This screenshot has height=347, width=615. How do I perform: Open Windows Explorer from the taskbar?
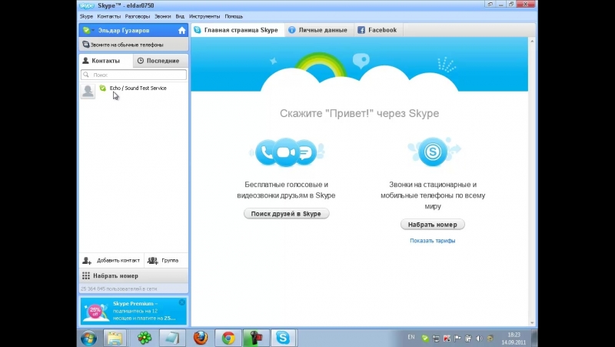pos(115,338)
